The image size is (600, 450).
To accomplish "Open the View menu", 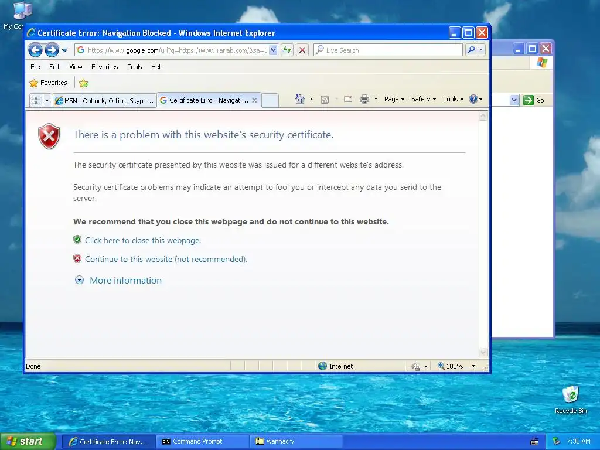I will coord(76,67).
